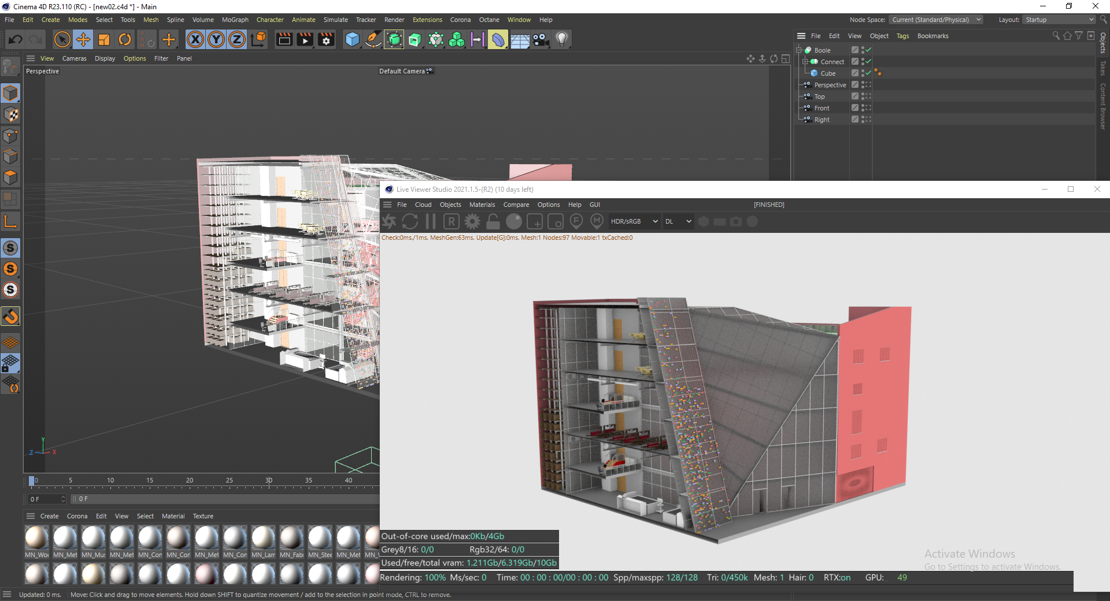Open Live Viewer settings gear icon
The image size is (1110, 601).
[x=472, y=221]
